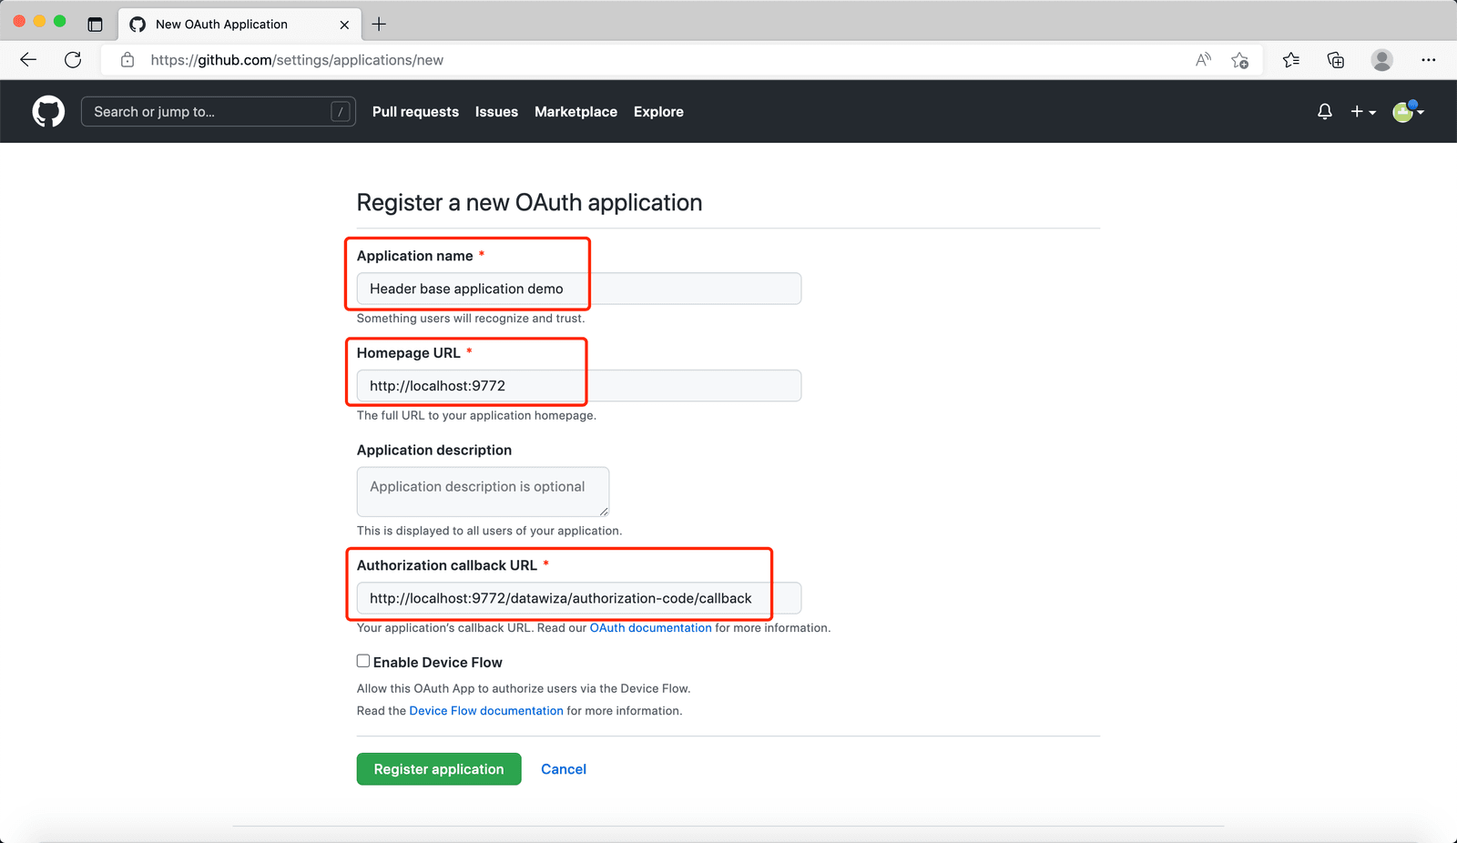Open Marketplace in navigation
This screenshot has height=843, width=1457.
tap(576, 111)
